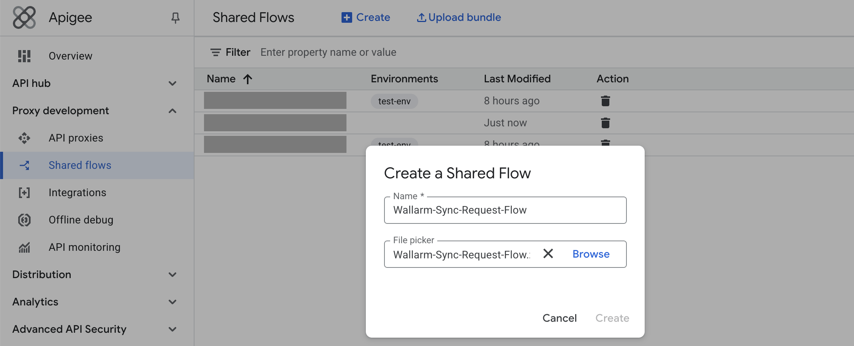Screen dimensions: 854x346
Task: Click the Apigee logo icon
Action: point(24,17)
